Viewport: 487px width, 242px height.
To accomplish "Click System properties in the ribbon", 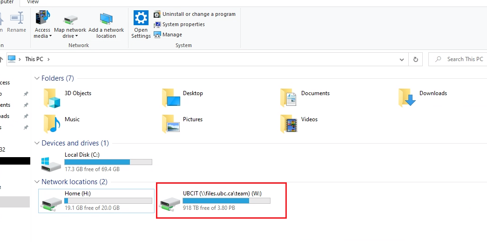I will coord(183,24).
